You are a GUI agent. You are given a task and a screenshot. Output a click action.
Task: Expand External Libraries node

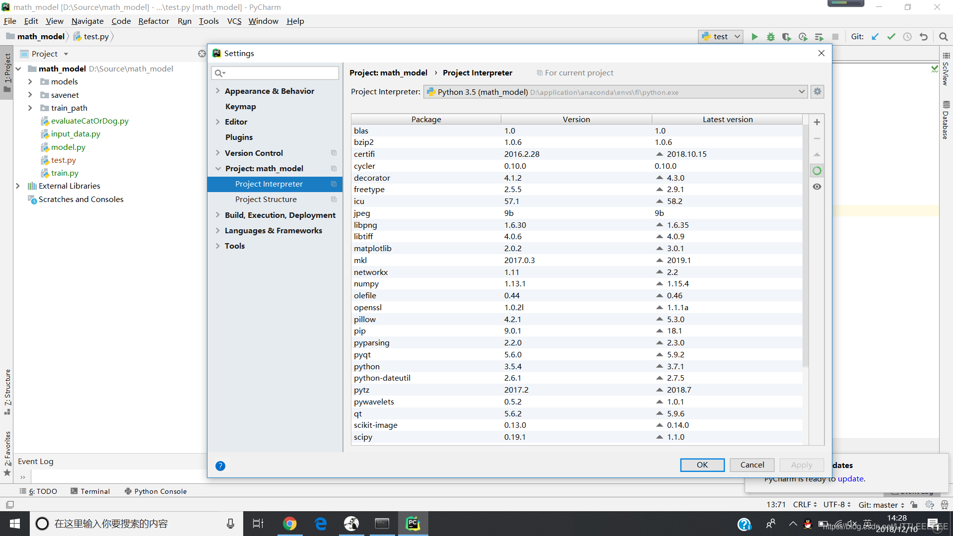pyautogui.click(x=18, y=186)
